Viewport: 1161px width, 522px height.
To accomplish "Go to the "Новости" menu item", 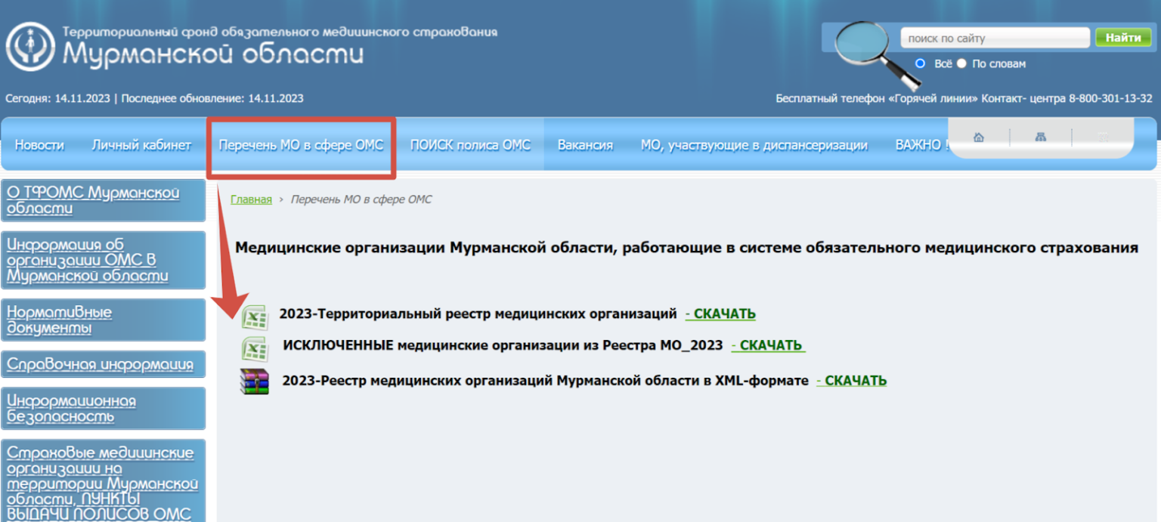I will click(x=39, y=145).
